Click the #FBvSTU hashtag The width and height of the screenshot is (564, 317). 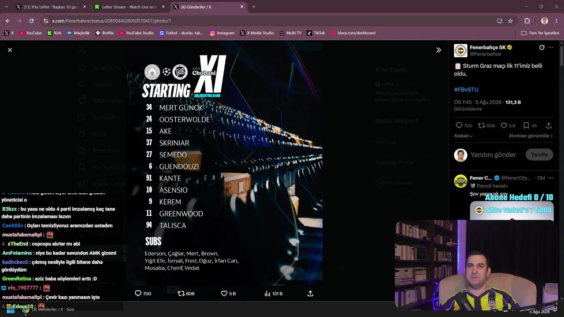point(466,89)
